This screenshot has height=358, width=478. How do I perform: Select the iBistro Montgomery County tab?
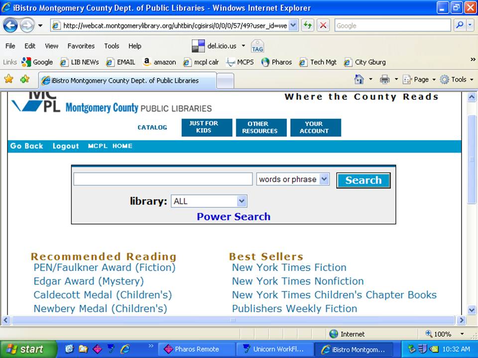[x=127, y=81]
